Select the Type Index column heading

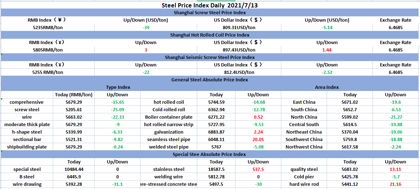pos(118,87)
